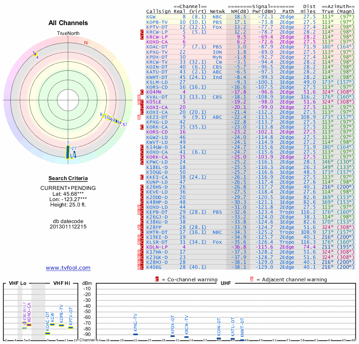Viewport: 359px width, 344px height.
Task: Click the KOAC-DT callsign link
Action: coord(157,47)
